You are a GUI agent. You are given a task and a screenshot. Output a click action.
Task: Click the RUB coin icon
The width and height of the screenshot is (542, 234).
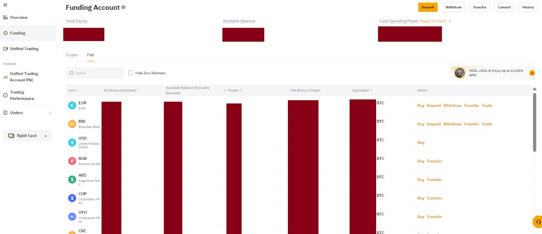tap(72, 161)
